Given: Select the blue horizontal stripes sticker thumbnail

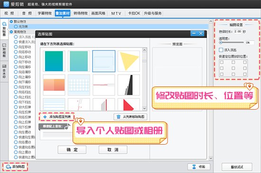Looking at the screenshot, I should click(54, 104).
